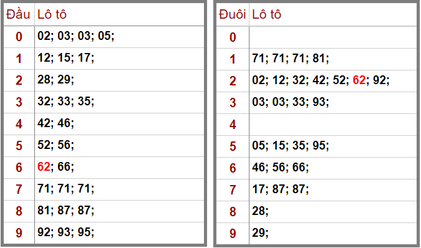Click Đuôi row 9 value '29;'
421x248 pixels.
coord(260,232)
